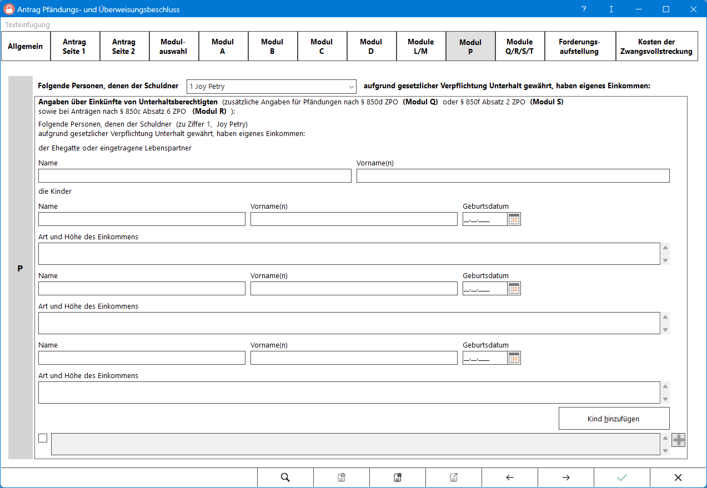Click the red lock application icon in the title bar
The height and width of the screenshot is (488, 707).
(x=8, y=9)
